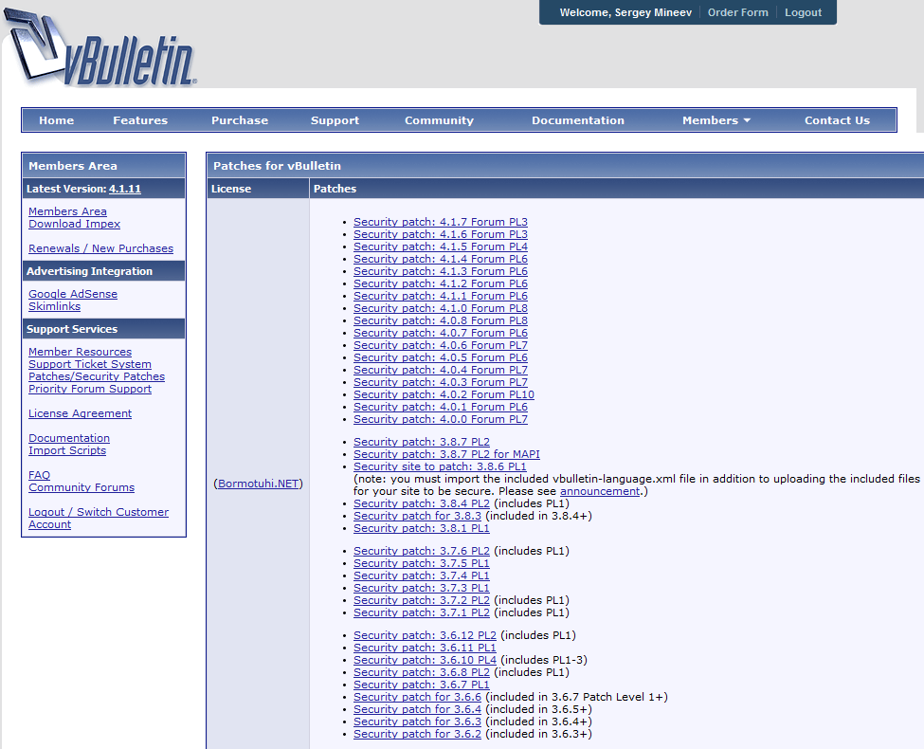Viewport: 924px width, 749px height.
Task: Open Security patch 3.8.4 PL2
Action: pos(422,504)
